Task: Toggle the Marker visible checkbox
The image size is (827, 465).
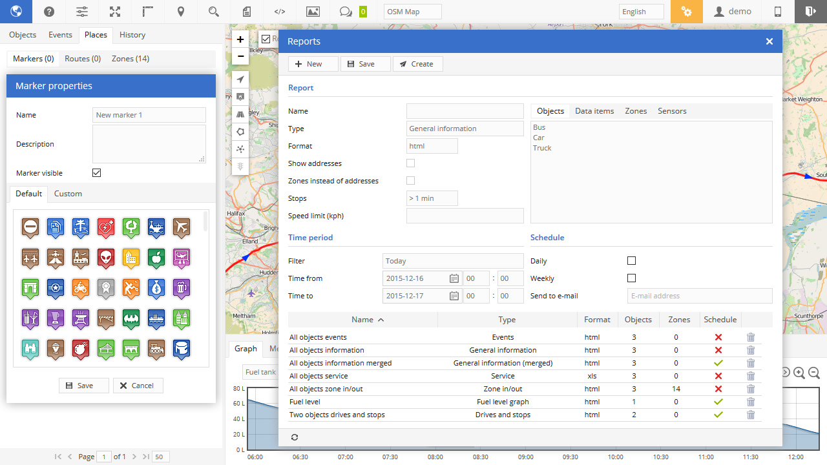Action: pyautogui.click(x=97, y=173)
